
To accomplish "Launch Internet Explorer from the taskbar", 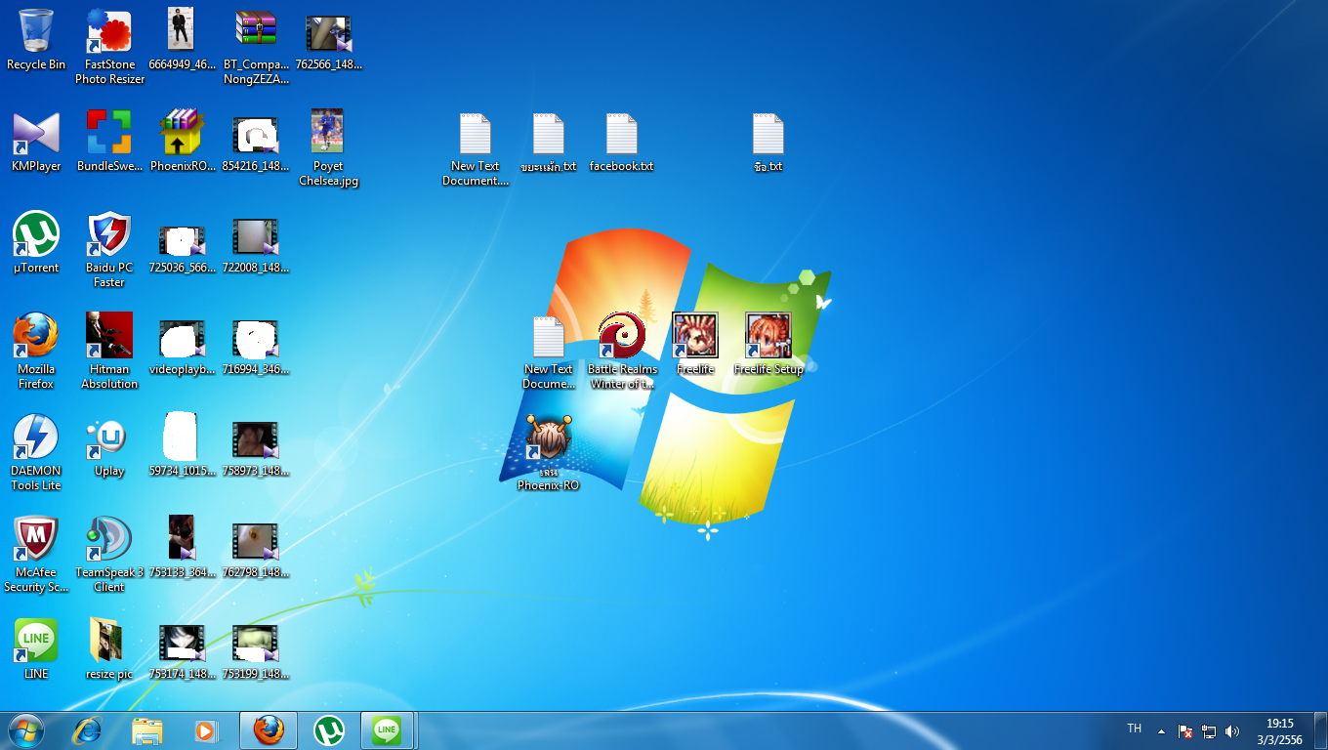I will tap(88, 730).
